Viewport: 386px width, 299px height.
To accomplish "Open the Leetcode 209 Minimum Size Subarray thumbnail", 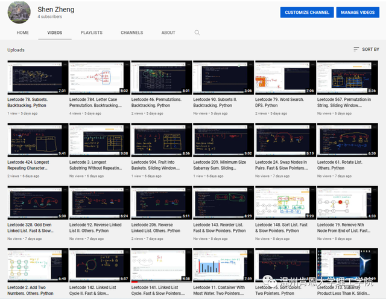I will tap(224, 140).
